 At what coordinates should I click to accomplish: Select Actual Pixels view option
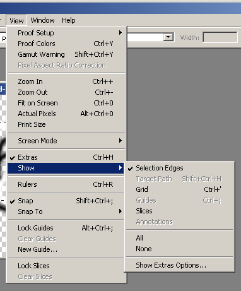66,114
